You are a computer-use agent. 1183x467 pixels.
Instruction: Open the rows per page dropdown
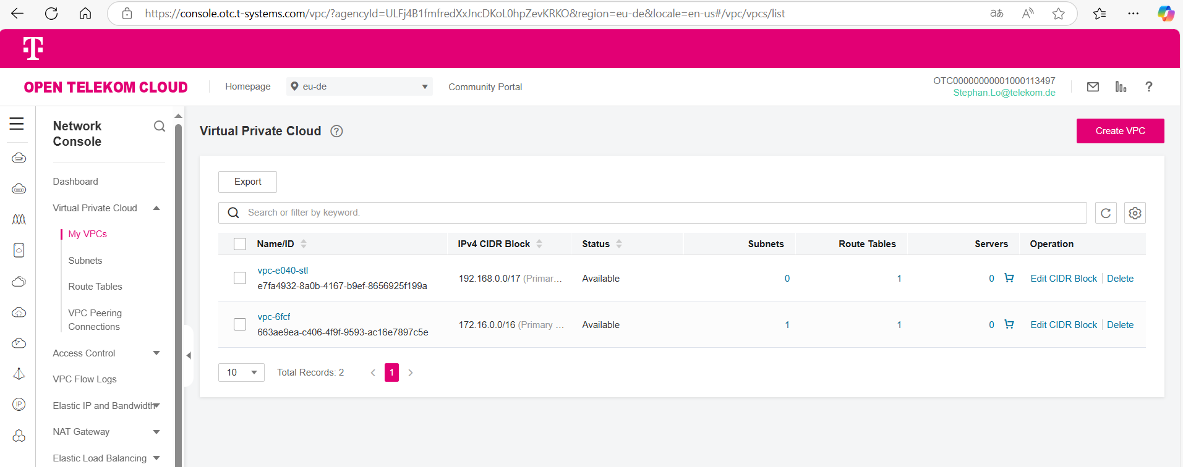click(x=241, y=372)
